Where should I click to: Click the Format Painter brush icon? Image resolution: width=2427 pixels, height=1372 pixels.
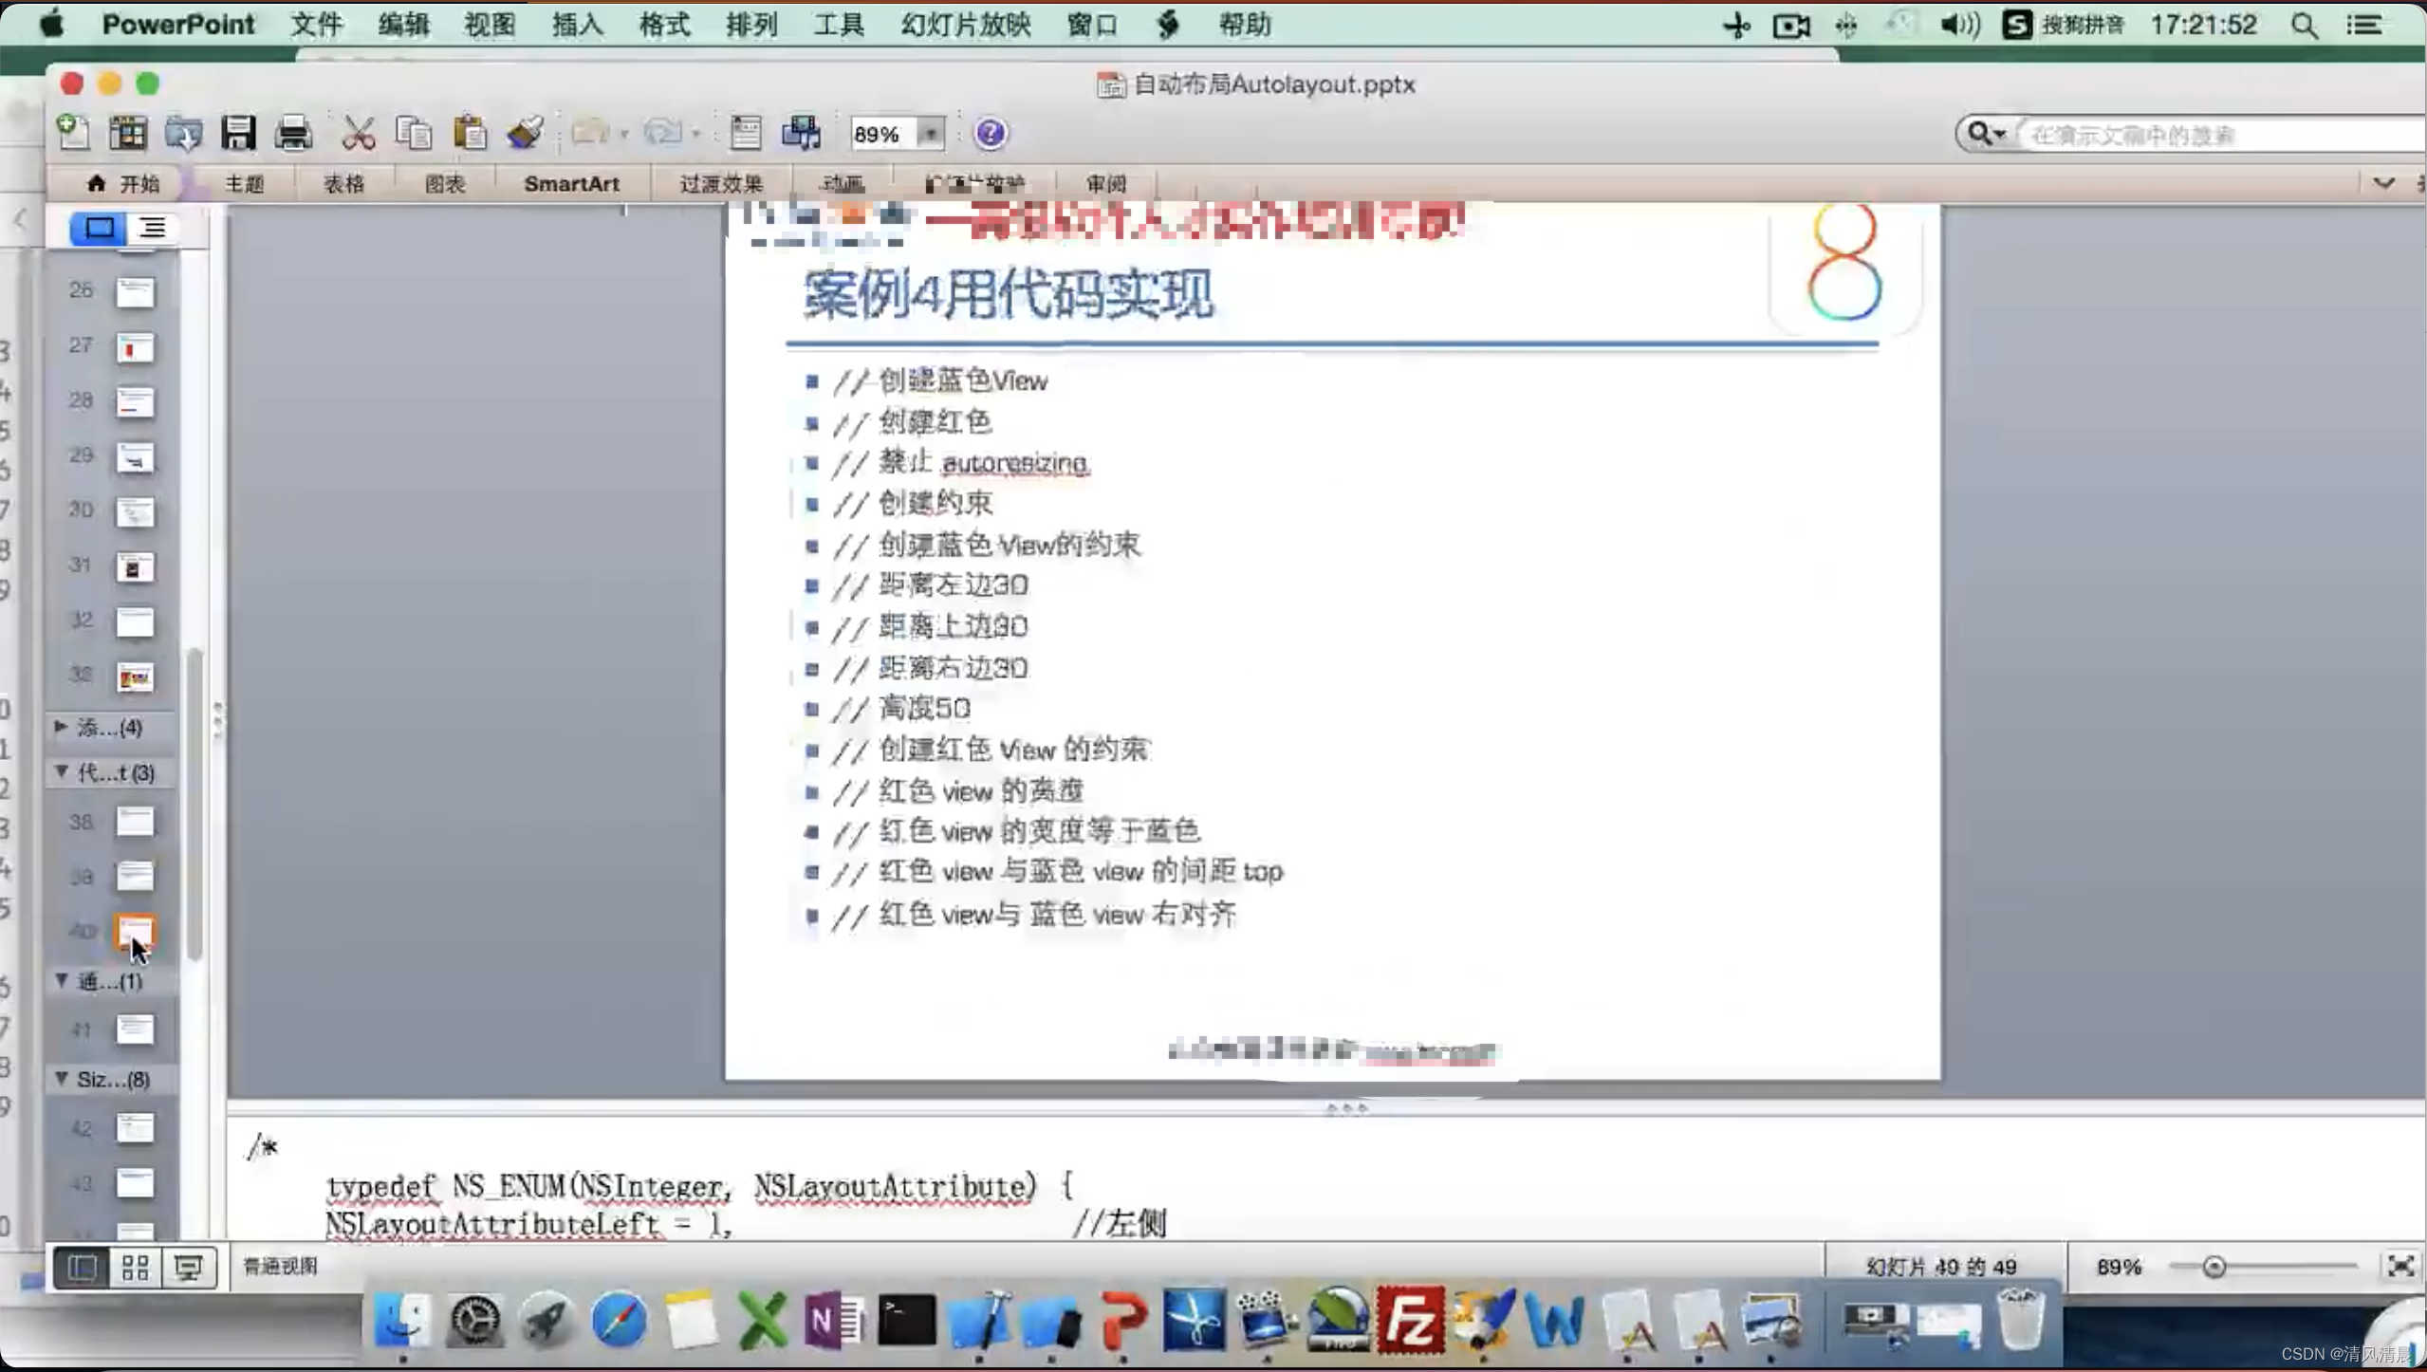click(525, 133)
